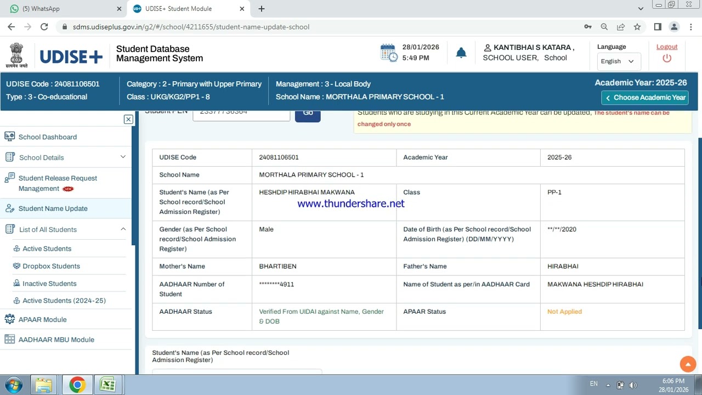Open APAAR Module menu item
This screenshot has width=702, height=395.
42,319
